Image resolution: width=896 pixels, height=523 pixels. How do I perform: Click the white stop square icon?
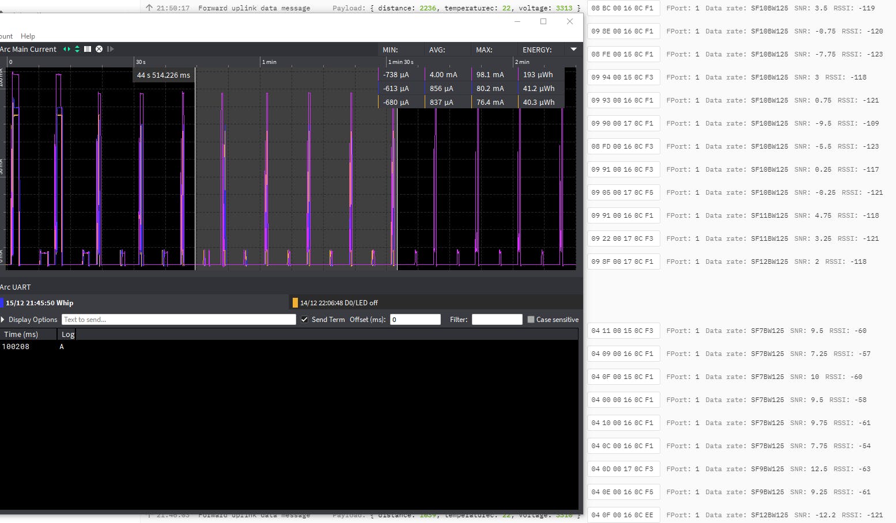point(88,49)
